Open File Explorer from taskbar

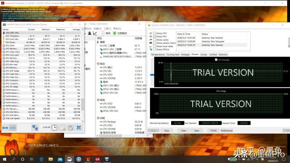coord(51,159)
